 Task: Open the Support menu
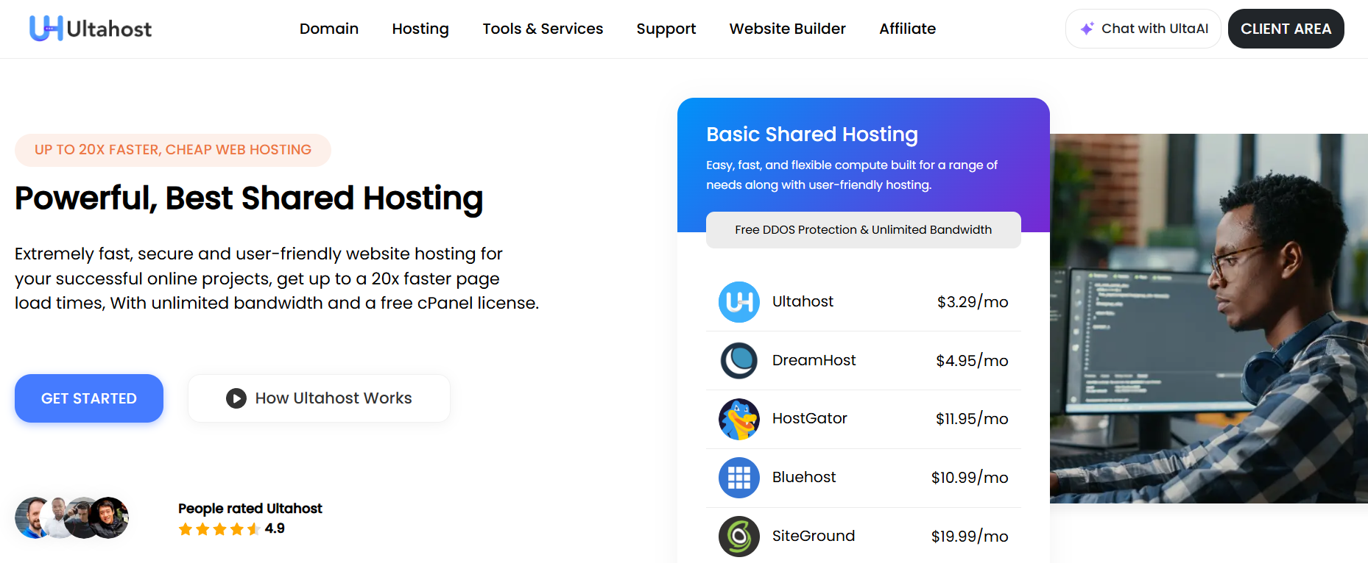(x=666, y=29)
